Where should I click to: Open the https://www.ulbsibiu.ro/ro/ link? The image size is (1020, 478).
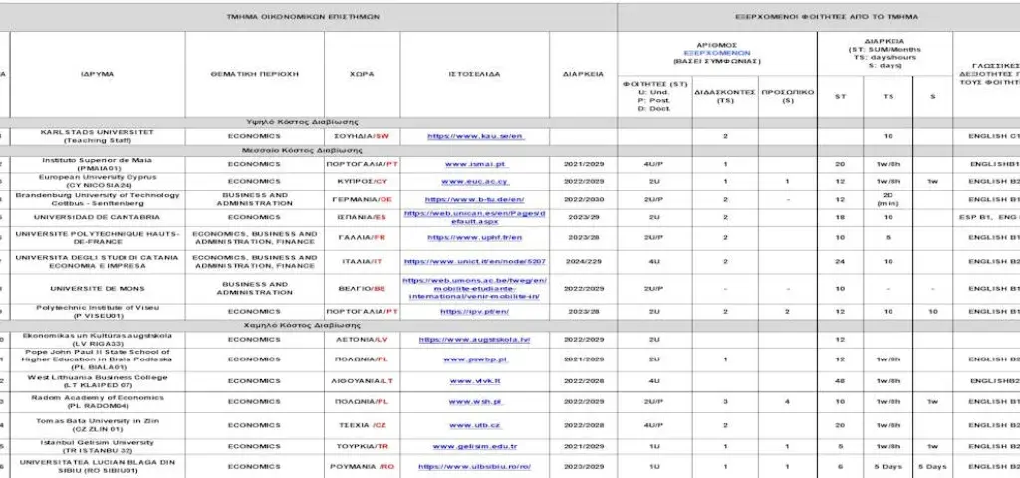[x=475, y=466]
